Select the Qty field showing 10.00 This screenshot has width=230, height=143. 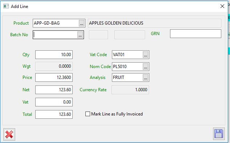[54, 55]
